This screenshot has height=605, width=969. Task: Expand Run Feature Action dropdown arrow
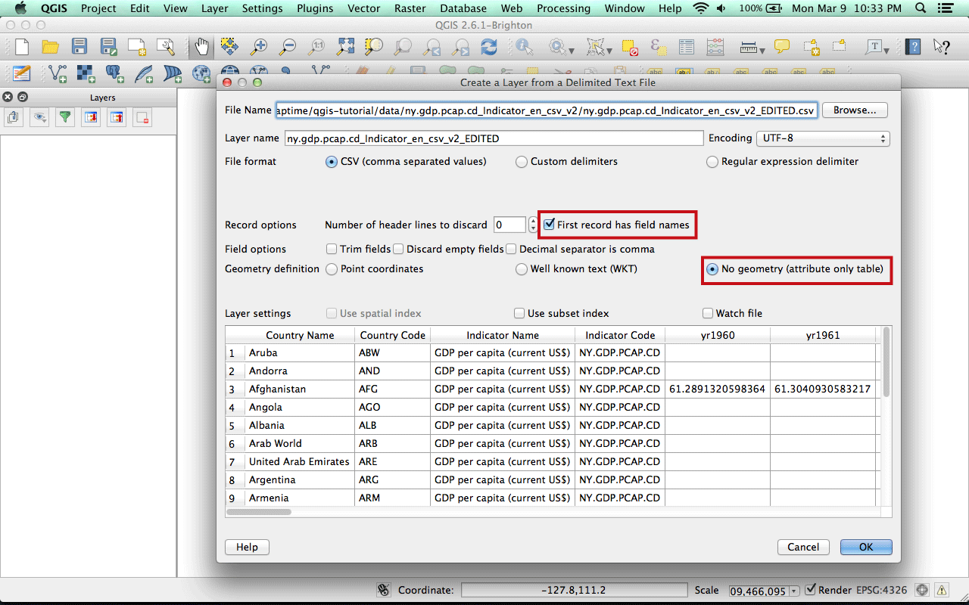click(x=571, y=50)
